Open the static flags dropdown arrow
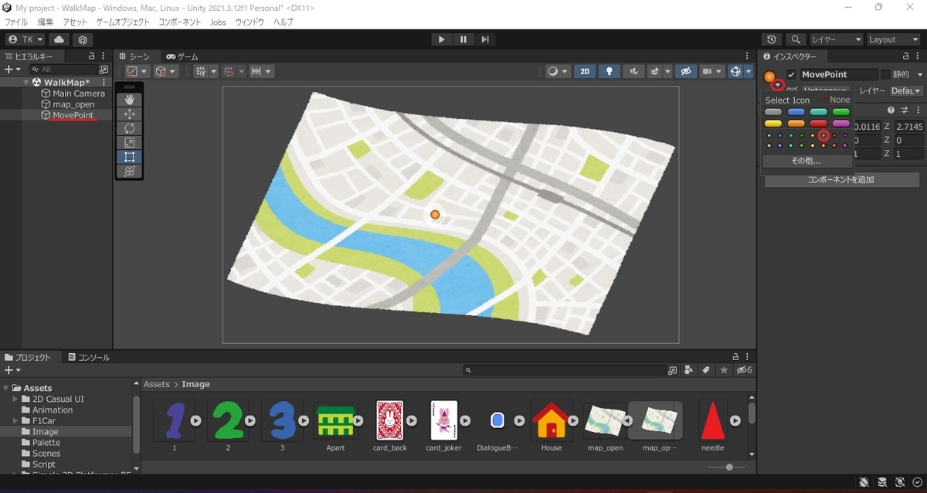Image resolution: width=927 pixels, height=493 pixels. (x=920, y=75)
